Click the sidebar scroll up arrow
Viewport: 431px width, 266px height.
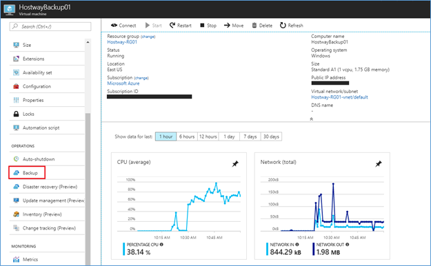88,42
